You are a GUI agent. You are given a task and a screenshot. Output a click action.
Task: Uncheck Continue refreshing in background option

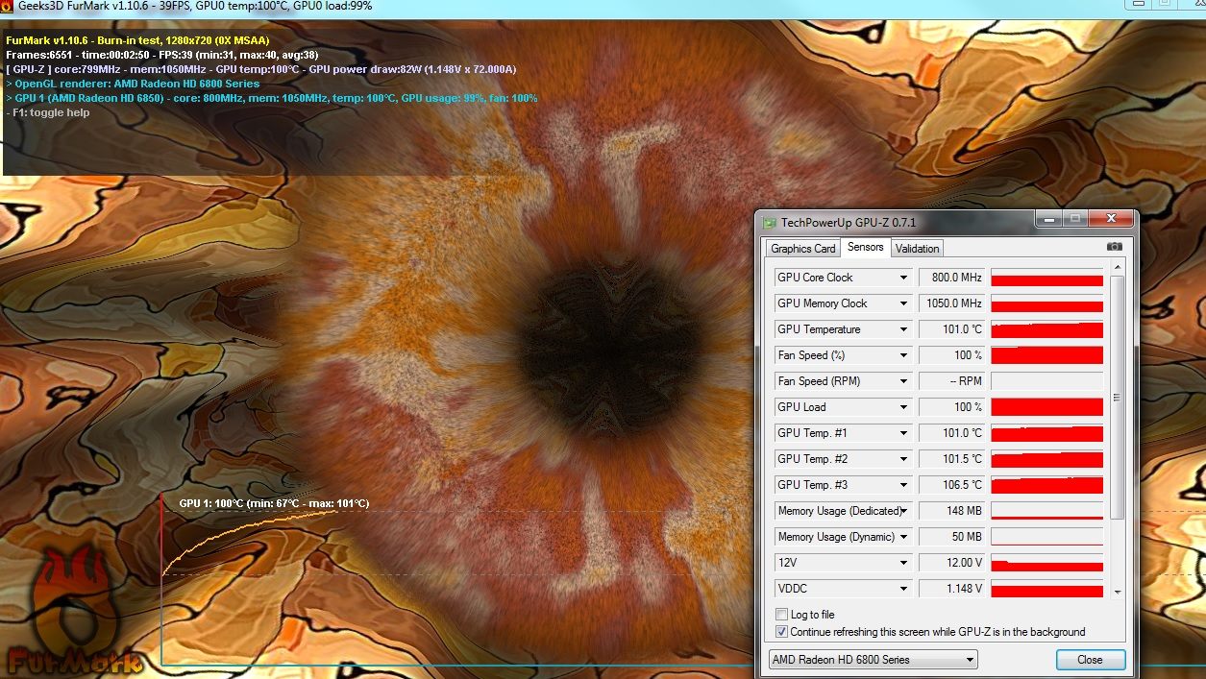[x=781, y=632]
